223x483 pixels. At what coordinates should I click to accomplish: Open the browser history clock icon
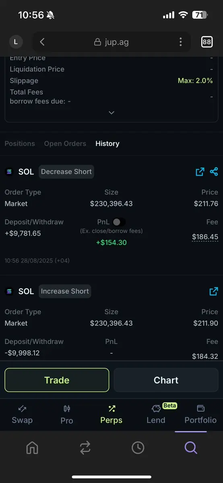click(x=138, y=448)
